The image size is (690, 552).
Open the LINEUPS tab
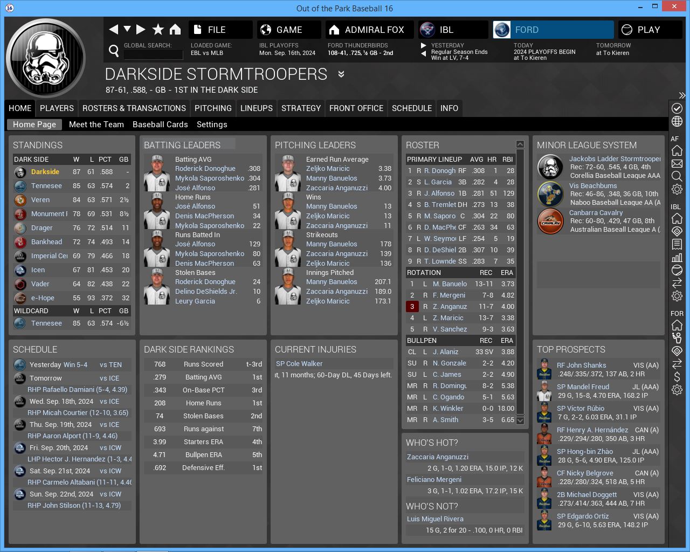coord(257,108)
